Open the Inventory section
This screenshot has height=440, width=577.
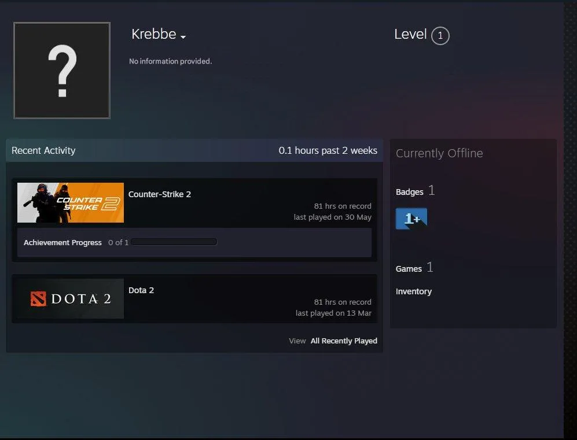(x=414, y=291)
